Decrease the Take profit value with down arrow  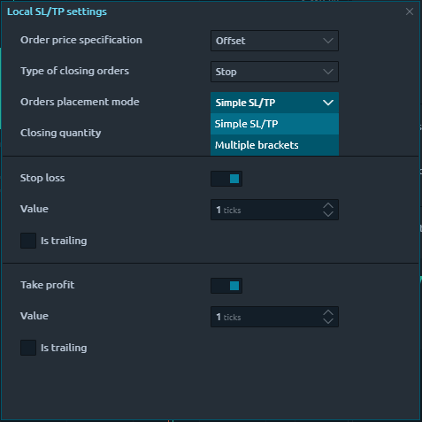328,321
